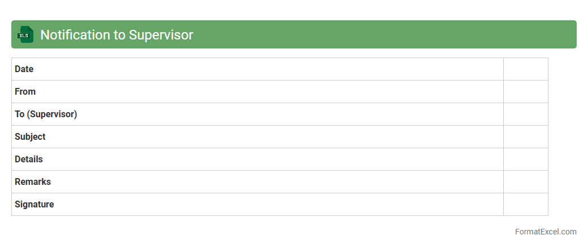Click the XLS file icon in header
Image resolution: width=588 pixels, height=248 pixels.
(25, 35)
